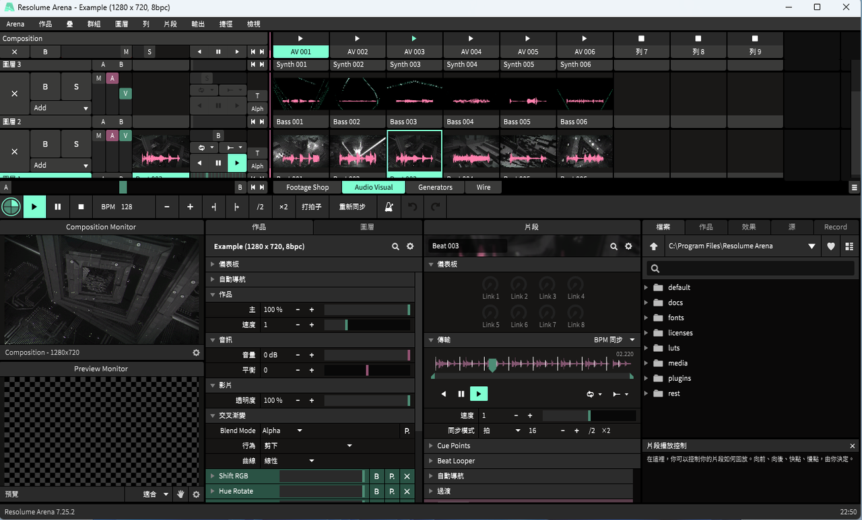
Task: Expand the Cue Points section
Action: click(x=453, y=446)
